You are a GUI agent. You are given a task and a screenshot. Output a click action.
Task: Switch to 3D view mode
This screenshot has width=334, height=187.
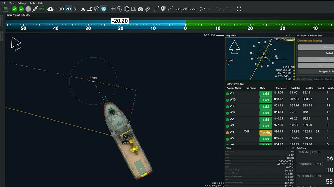point(61,9)
